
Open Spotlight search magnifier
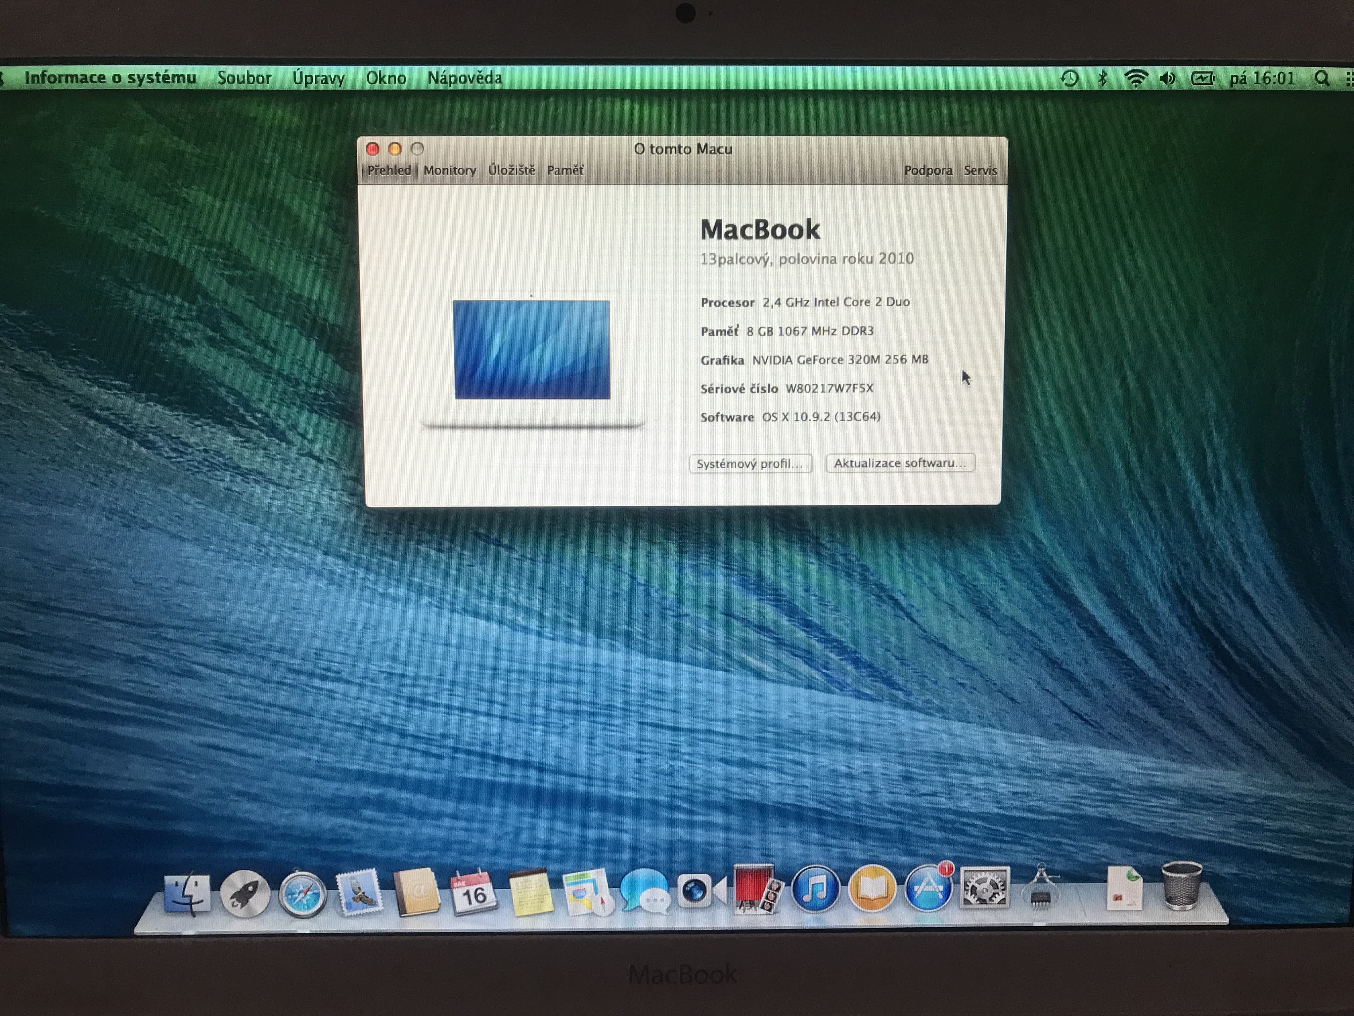1321,78
